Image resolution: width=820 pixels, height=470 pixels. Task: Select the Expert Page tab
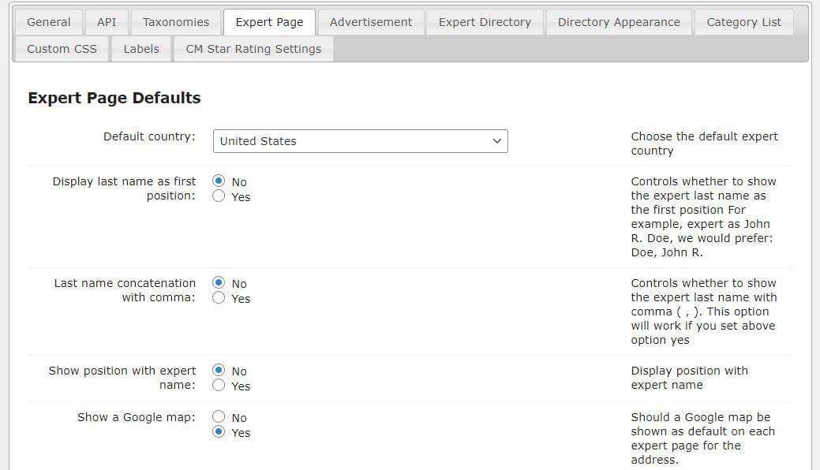(269, 22)
